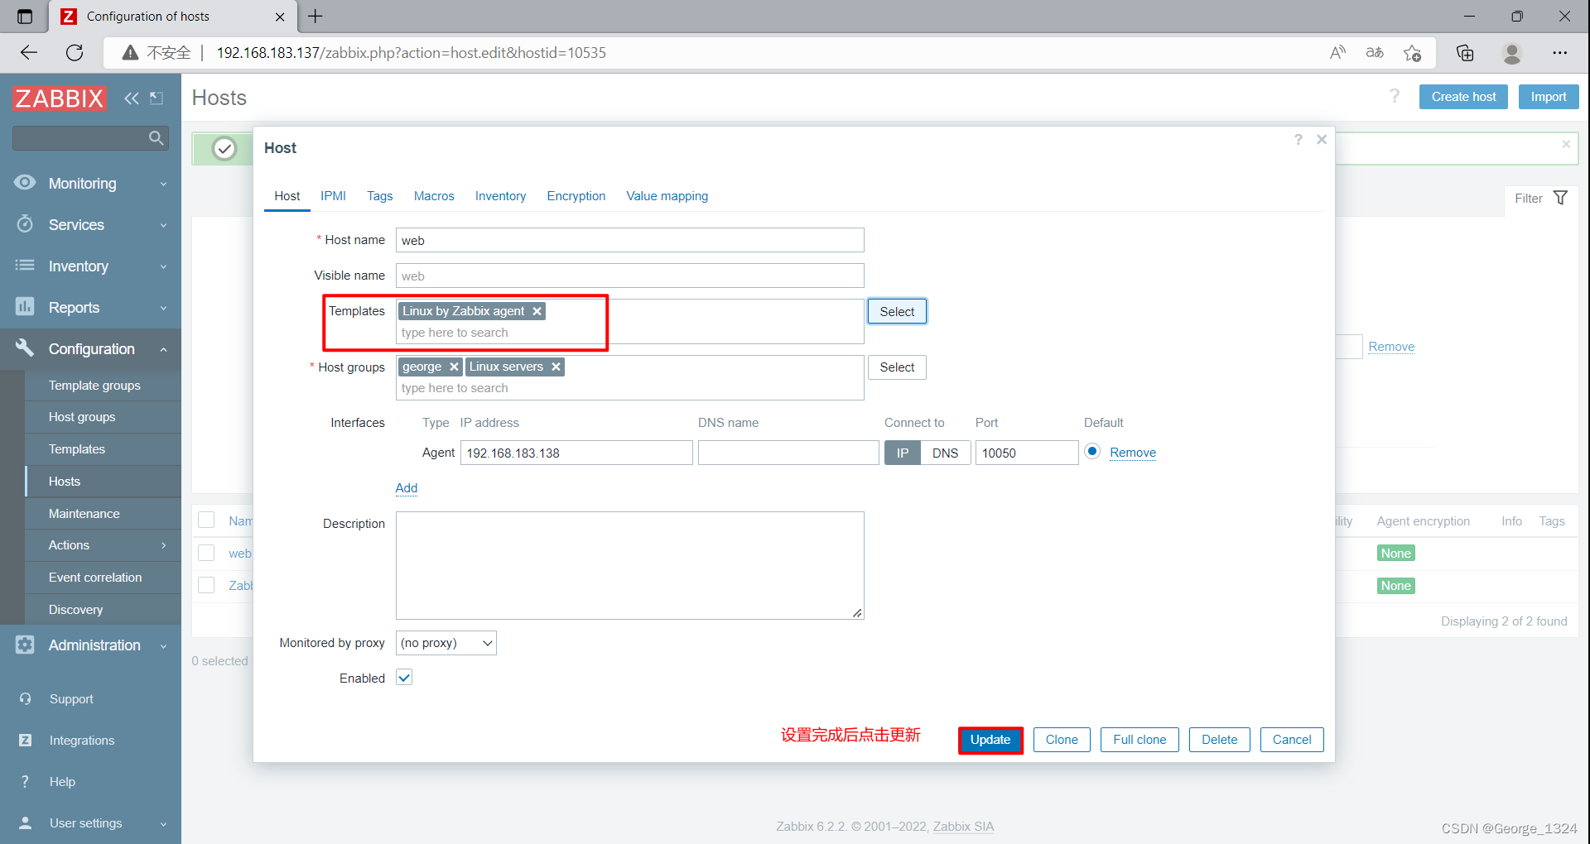Open browser collections icon

click(1465, 53)
